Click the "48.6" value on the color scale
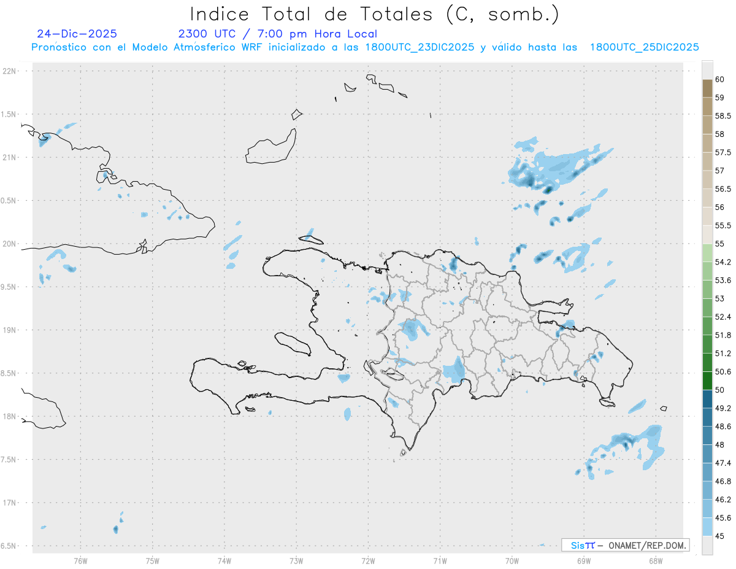Screen dimensions: 736x569 tap(724, 427)
